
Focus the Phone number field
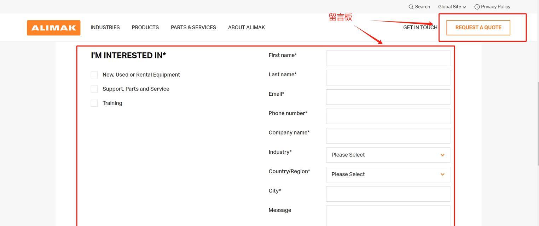click(x=388, y=117)
